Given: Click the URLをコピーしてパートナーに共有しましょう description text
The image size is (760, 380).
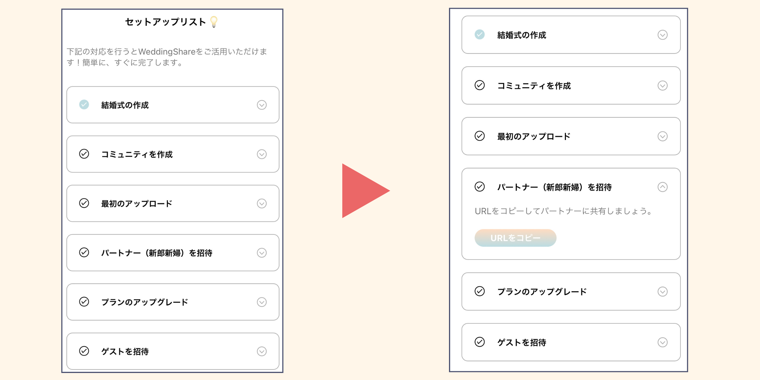Looking at the screenshot, I should point(563,211).
